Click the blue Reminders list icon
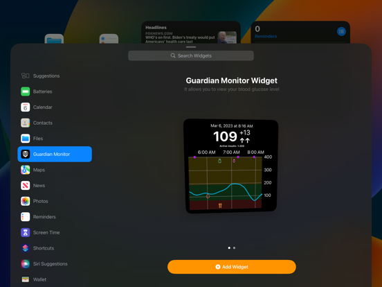Viewport: 382px width, 287px height. pos(341,31)
